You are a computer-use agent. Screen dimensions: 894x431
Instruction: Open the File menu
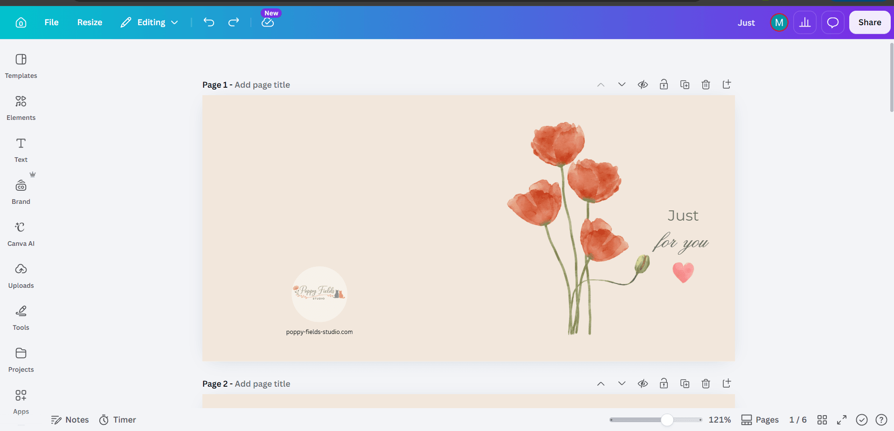point(51,22)
